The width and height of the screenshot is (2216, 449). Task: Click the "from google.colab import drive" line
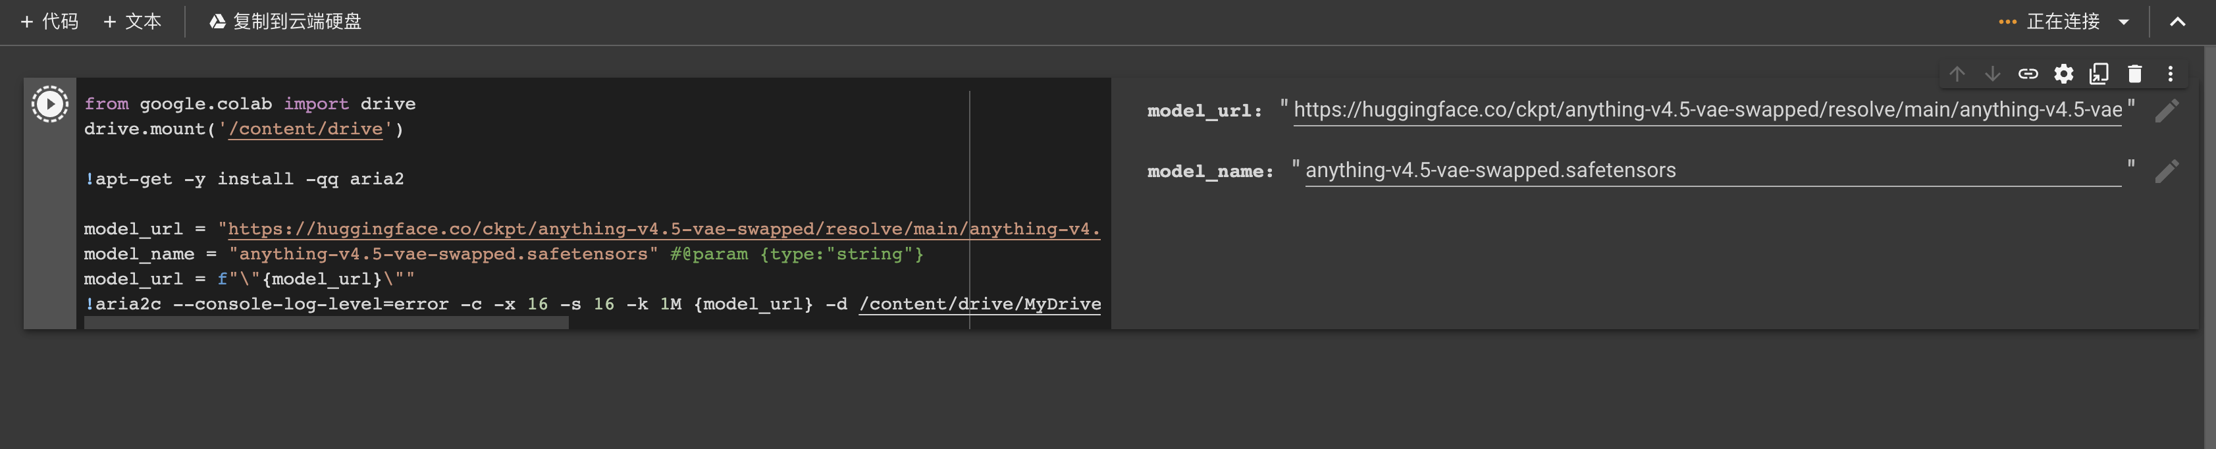[x=250, y=104]
